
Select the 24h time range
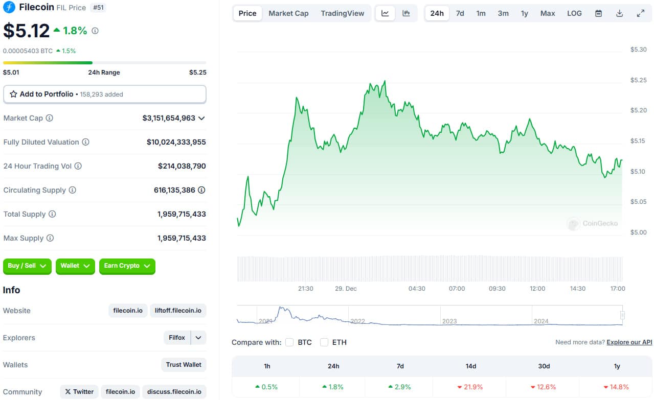tap(437, 13)
